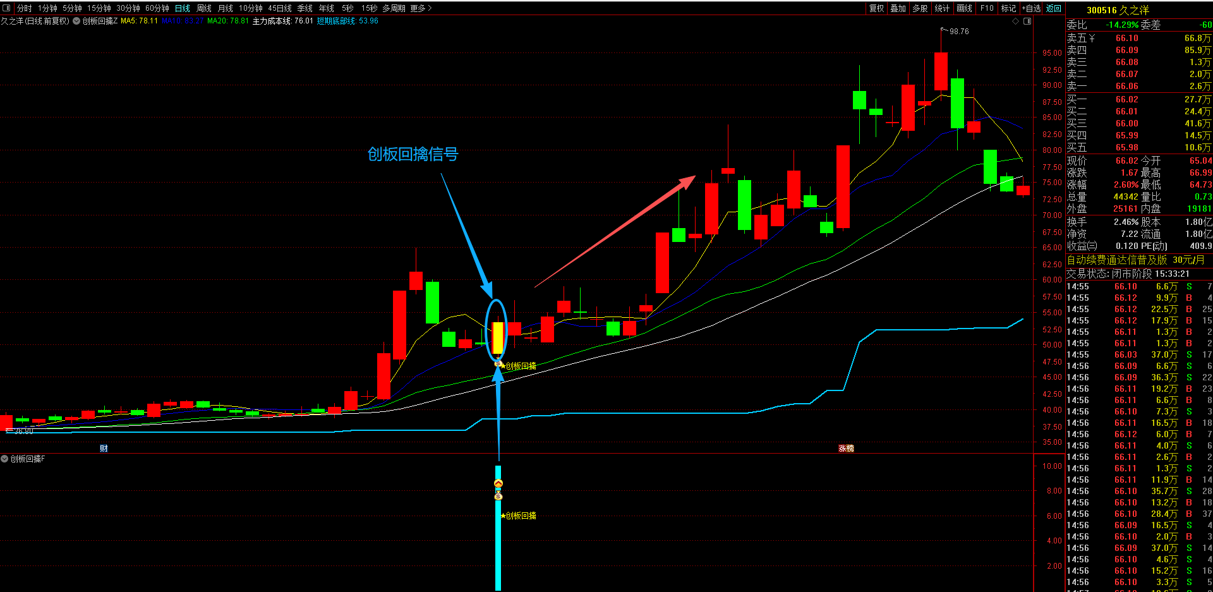This screenshot has width=1213, height=592.
Task: Click the 返回 back button
Action: click(1054, 8)
